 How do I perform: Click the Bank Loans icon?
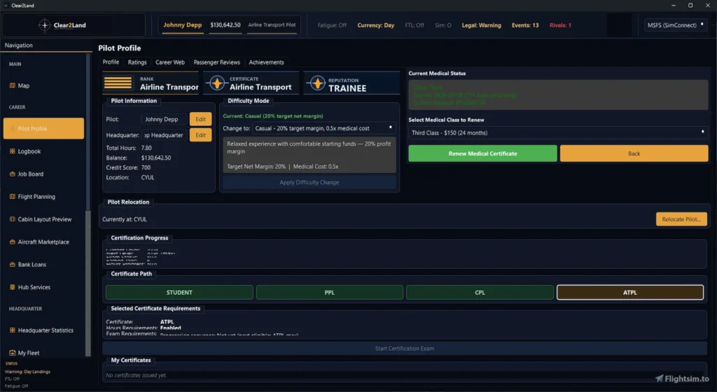click(x=12, y=265)
